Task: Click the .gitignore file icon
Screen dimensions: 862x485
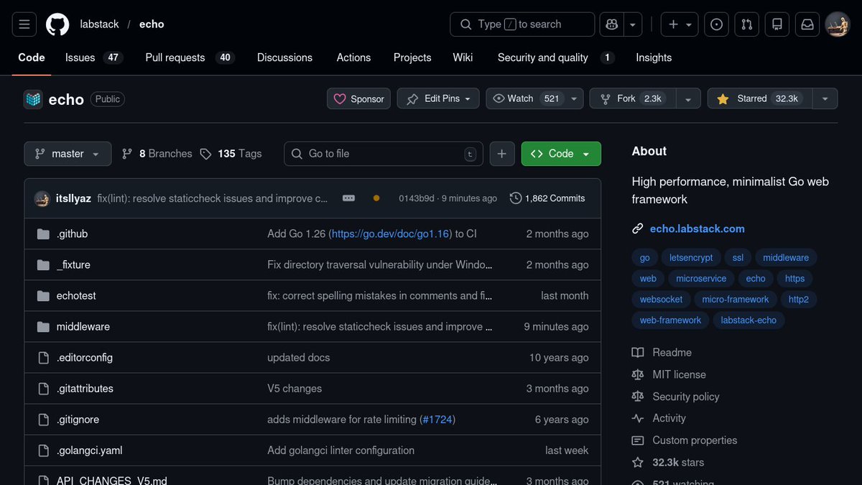Action: point(43,420)
